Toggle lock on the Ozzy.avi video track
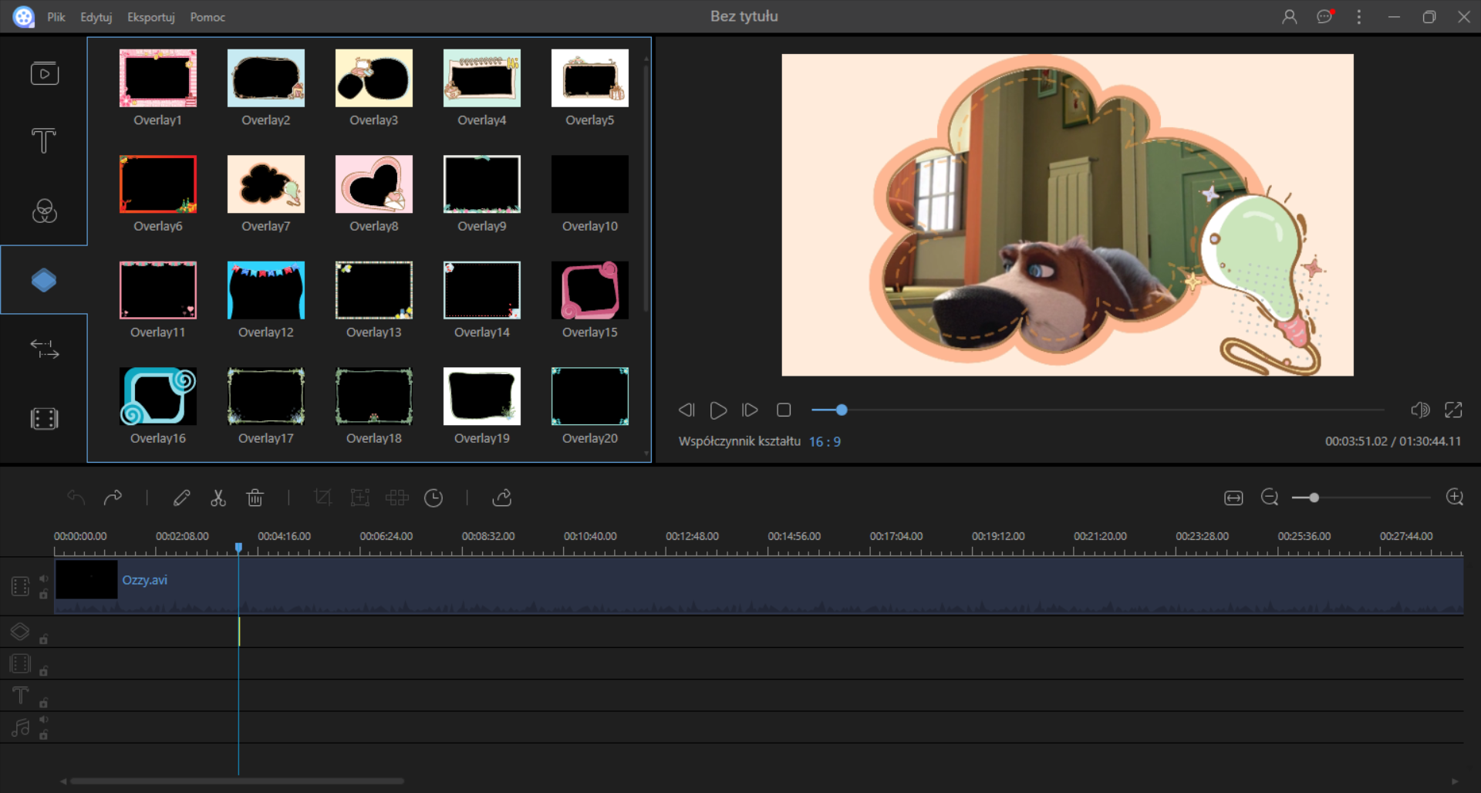This screenshot has width=1481, height=793. point(44,594)
